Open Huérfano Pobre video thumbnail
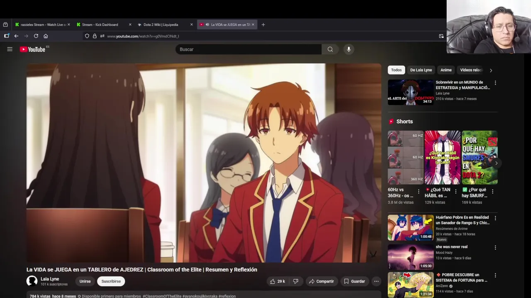The image size is (531, 298). tap(411, 228)
